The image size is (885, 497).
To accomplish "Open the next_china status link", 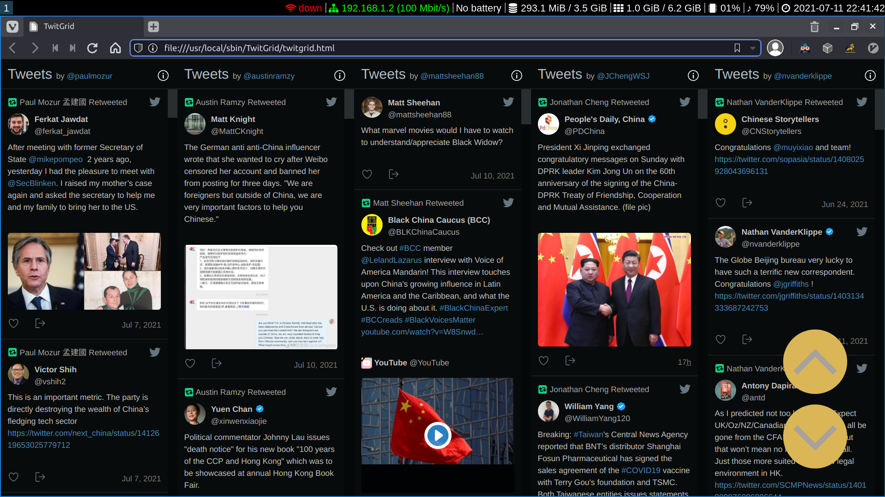I will [x=83, y=439].
